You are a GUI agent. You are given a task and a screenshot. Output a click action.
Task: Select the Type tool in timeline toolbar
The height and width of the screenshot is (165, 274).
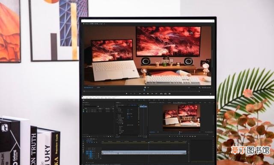[83, 153]
